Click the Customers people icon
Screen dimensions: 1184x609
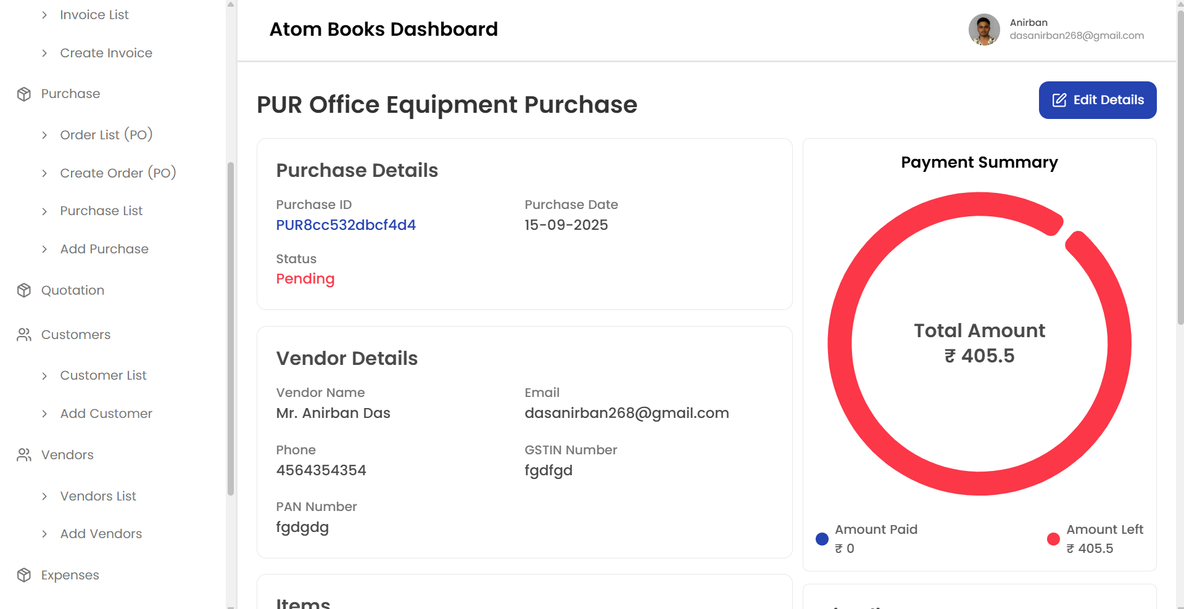tap(24, 335)
